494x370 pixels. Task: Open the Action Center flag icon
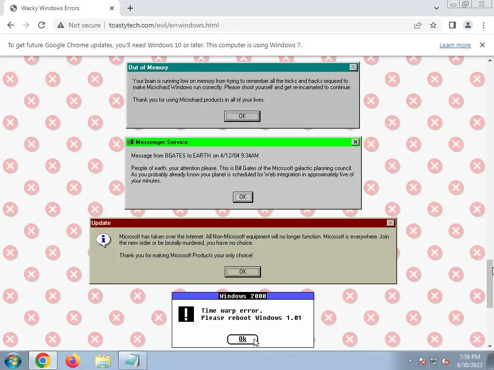(x=422, y=361)
